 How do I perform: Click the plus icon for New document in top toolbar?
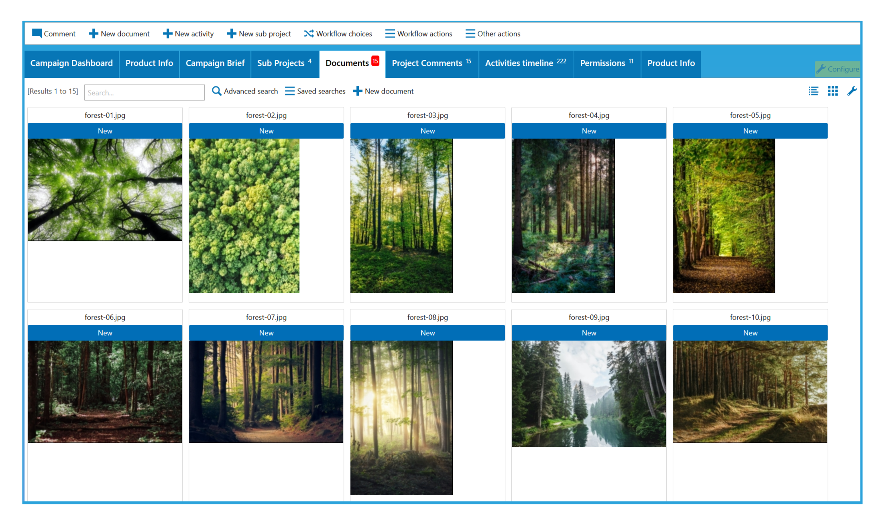click(93, 34)
